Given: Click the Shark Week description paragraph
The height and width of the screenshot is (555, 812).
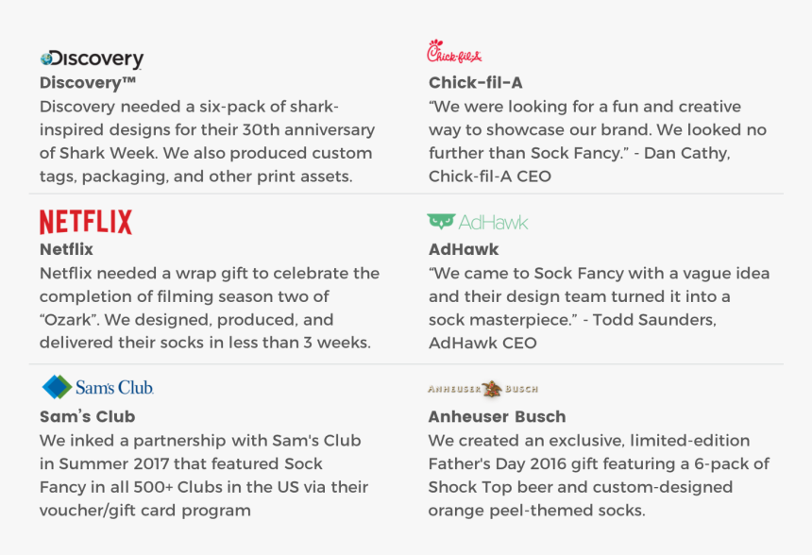Looking at the screenshot, I should (x=207, y=142).
